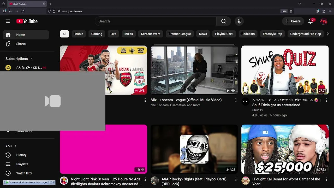Open options for the Shuf Trivia video
This screenshot has height=188, width=334.
pos(327,100)
